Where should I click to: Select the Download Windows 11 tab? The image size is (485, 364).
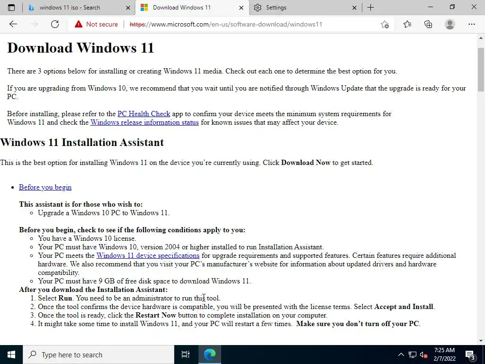192,8
